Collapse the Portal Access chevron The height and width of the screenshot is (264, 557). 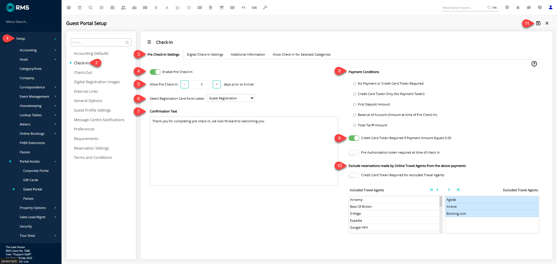pos(55,161)
